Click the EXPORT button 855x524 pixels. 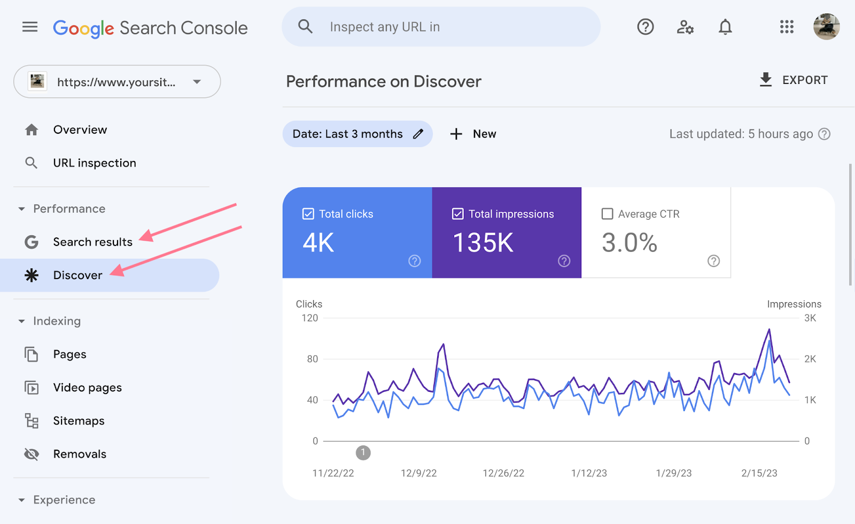(794, 80)
